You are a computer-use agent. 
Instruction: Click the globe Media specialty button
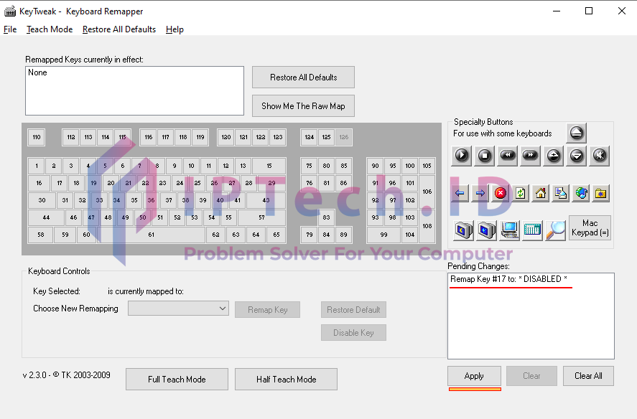tap(581, 193)
